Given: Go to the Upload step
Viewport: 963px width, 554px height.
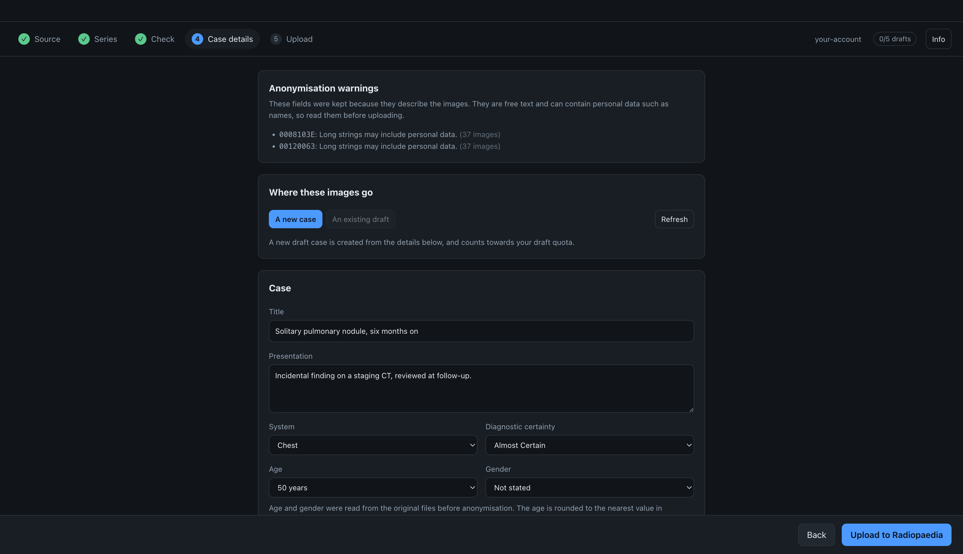Looking at the screenshot, I should point(291,39).
